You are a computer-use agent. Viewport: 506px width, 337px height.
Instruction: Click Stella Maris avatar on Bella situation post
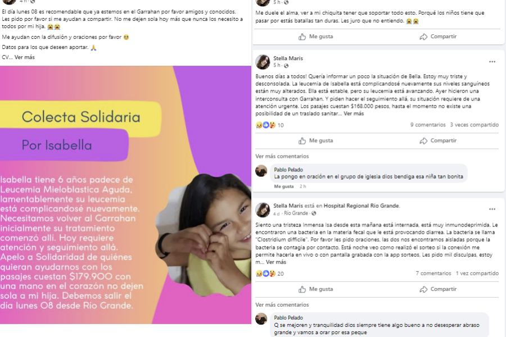tap(263, 62)
